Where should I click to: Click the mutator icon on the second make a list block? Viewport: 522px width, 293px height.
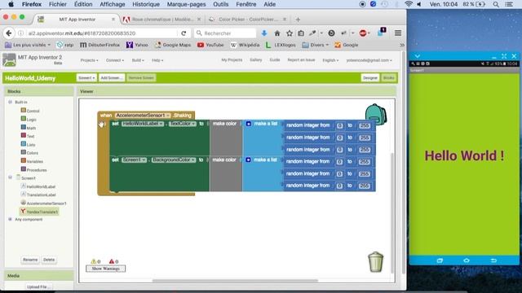pos(248,160)
